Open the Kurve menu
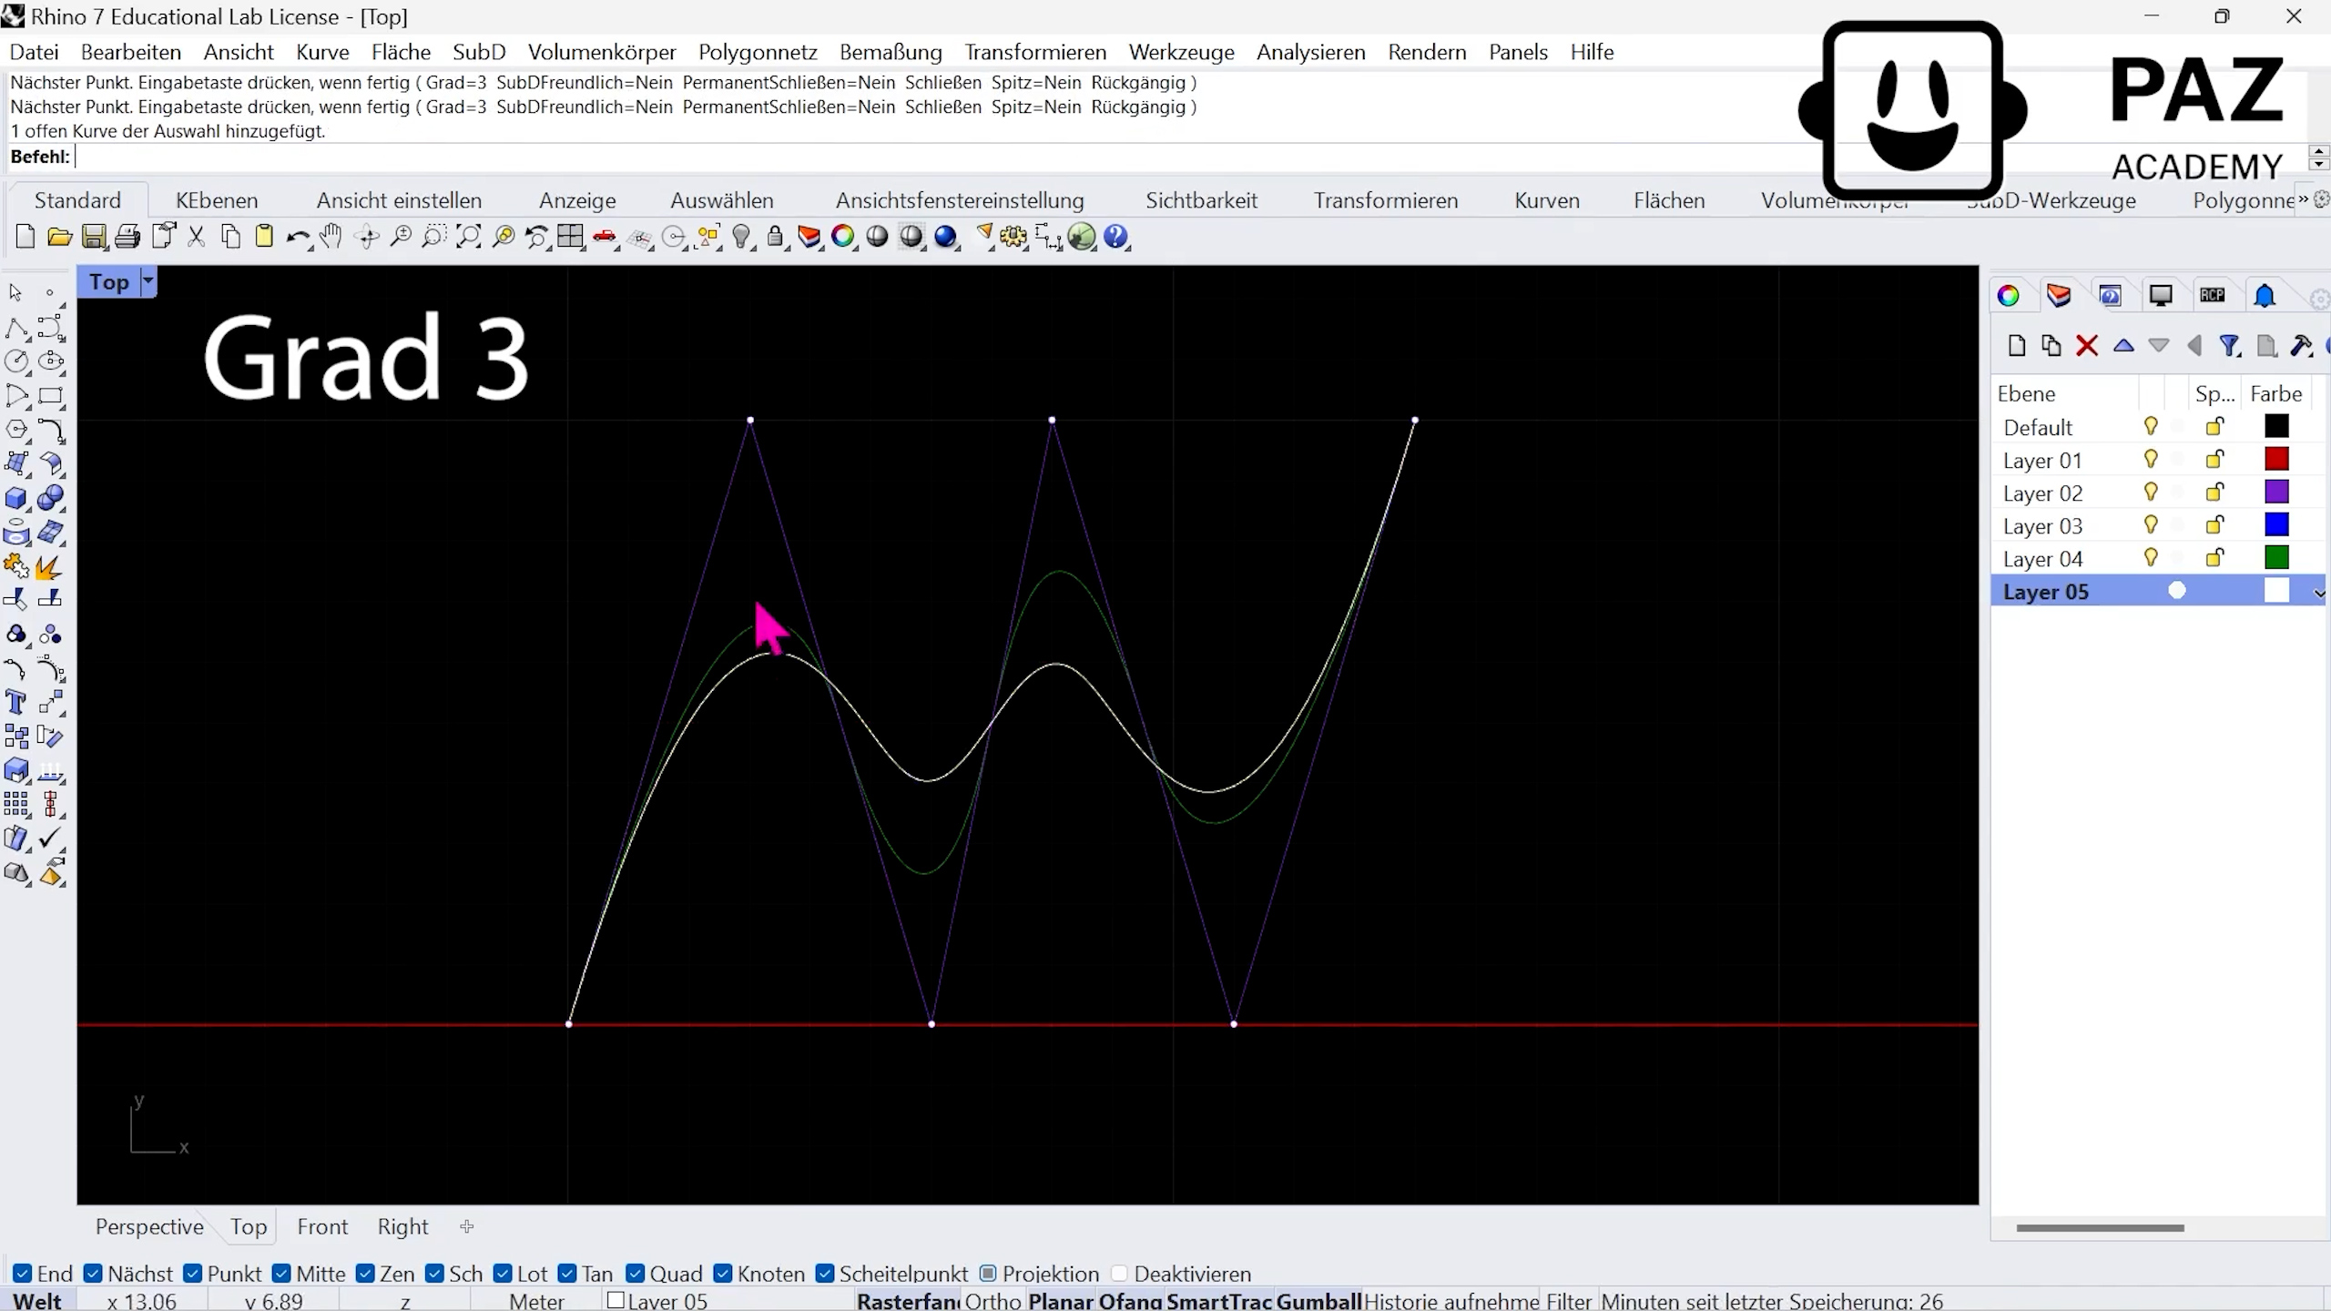Viewport: 2331px width, 1311px height. tap(322, 52)
